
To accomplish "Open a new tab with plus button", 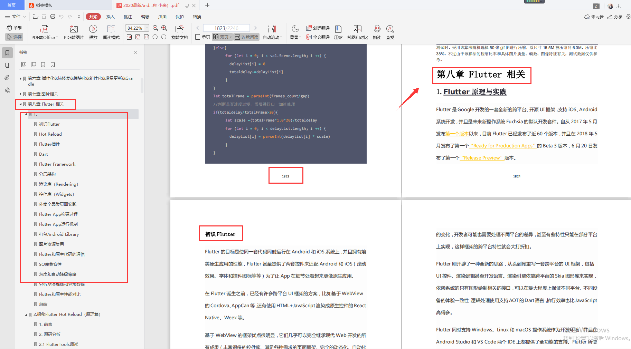I will pos(207,5).
